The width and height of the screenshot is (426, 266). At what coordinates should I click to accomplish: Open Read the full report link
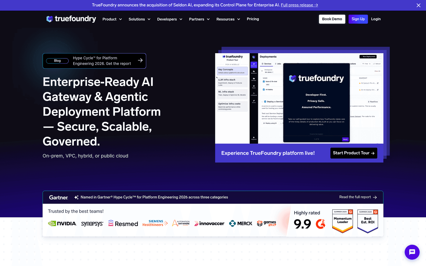pos(358,197)
